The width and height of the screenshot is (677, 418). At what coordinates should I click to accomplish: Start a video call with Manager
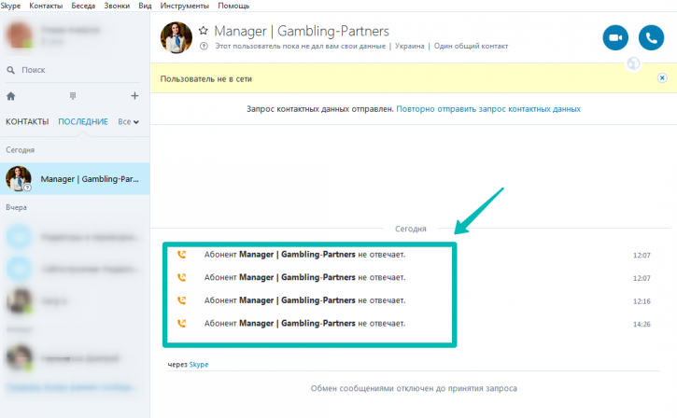click(x=615, y=37)
